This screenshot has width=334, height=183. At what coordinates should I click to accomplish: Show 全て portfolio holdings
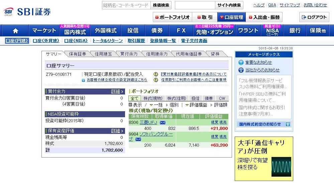click(134, 98)
